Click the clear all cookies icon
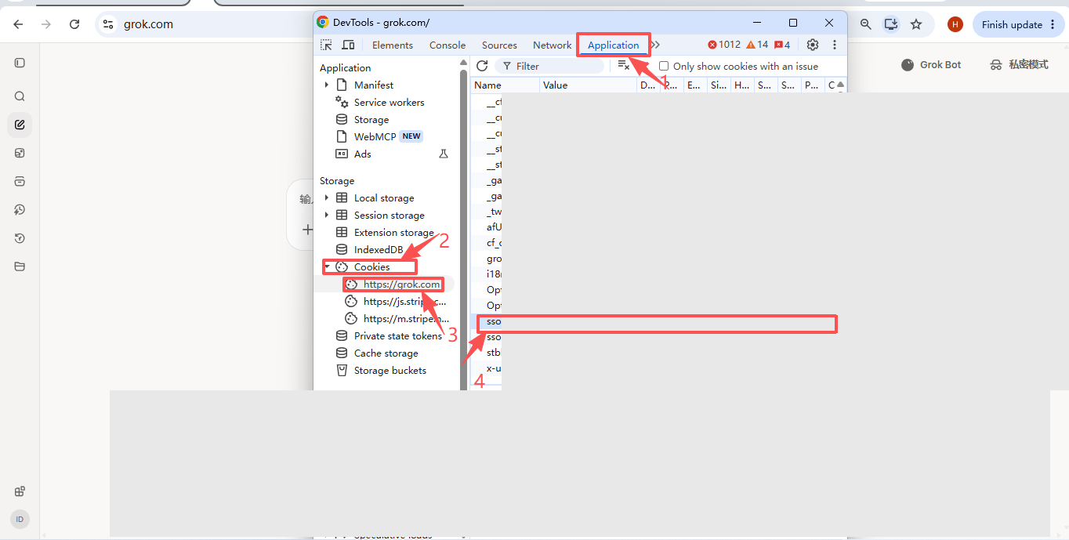1069x540 pixels. (624, 66)
